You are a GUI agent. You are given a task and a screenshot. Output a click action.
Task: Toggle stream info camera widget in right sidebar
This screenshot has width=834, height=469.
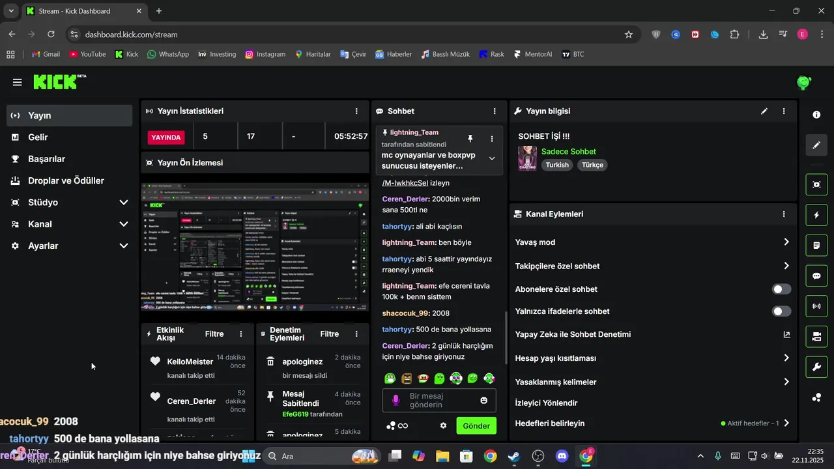point(816,337)
